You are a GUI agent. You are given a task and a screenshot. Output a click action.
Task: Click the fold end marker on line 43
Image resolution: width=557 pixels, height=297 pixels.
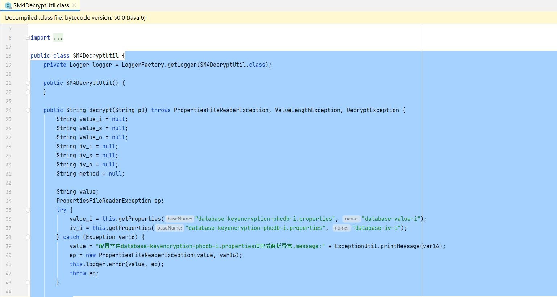click(28, 282)
